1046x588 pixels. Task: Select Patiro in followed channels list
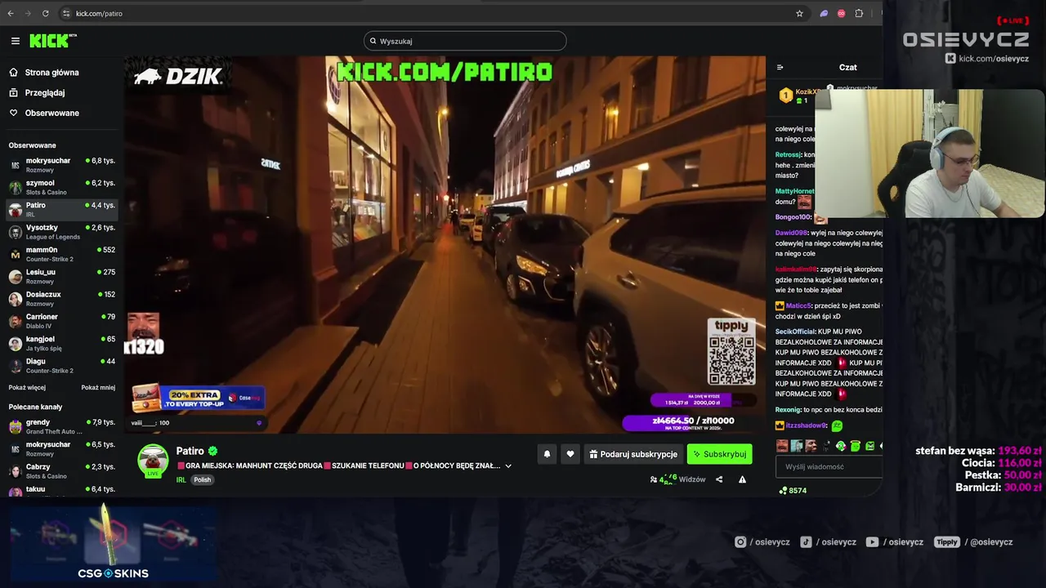click(x=62, y=209)
